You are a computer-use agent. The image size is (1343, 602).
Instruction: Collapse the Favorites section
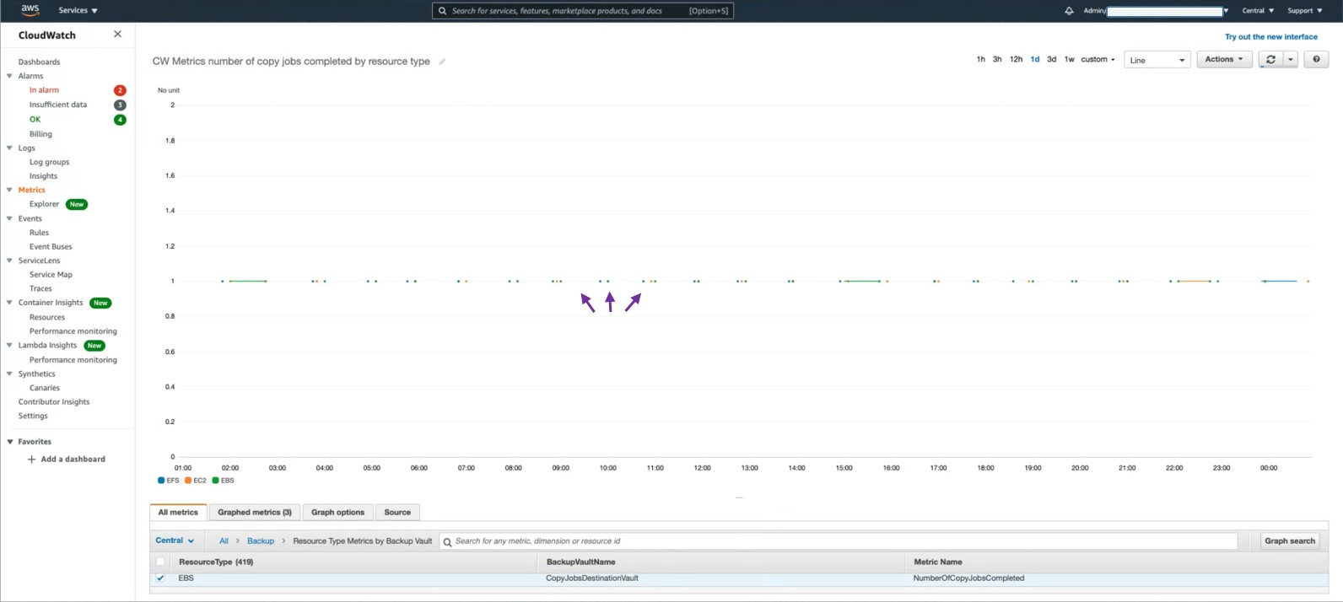pyautogui.click(x=9, y=442)
